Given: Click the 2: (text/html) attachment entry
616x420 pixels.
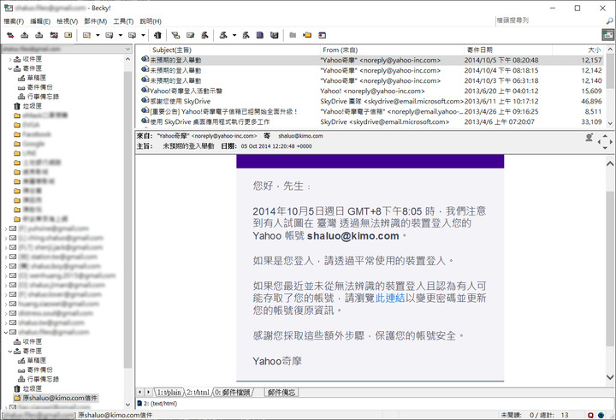Looking at the screenshot, I should (157, 404).
